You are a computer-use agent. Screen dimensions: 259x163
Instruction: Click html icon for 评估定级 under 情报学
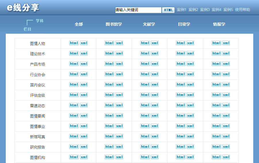216,95
